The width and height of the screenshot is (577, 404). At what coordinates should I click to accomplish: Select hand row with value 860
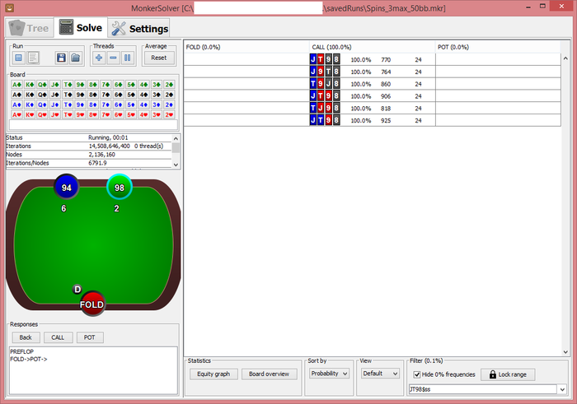tap(372, 84)
